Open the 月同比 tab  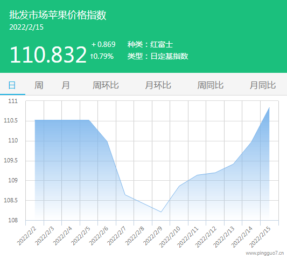(x=263, y=85)
